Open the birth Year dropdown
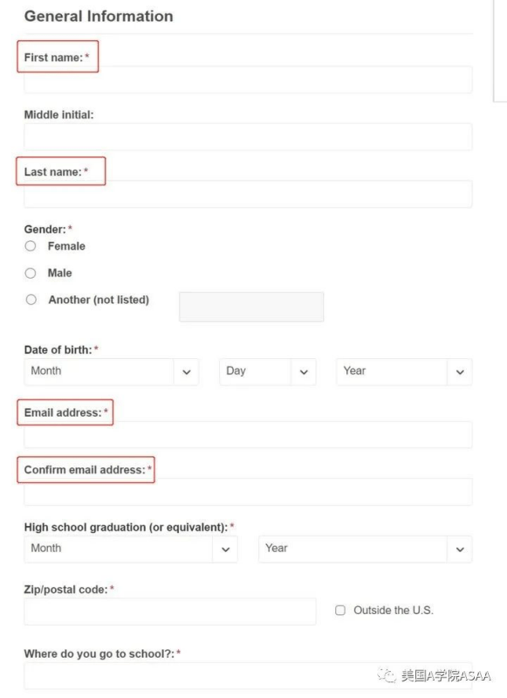507x698 pixels. point(404,371)
